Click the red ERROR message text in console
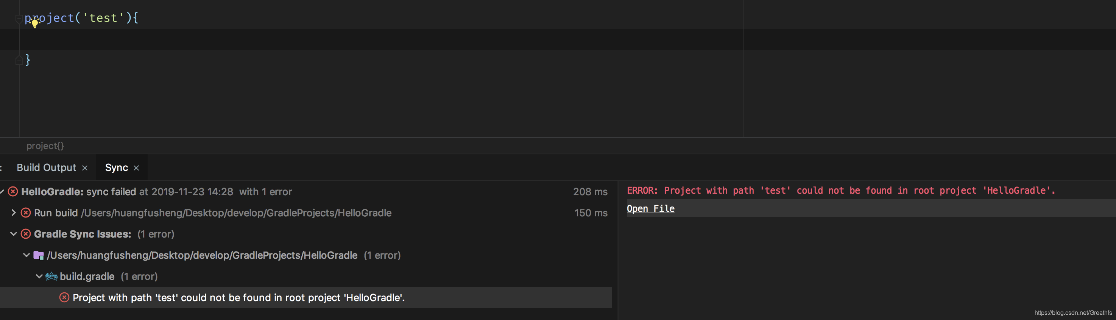 coord(841,191)
